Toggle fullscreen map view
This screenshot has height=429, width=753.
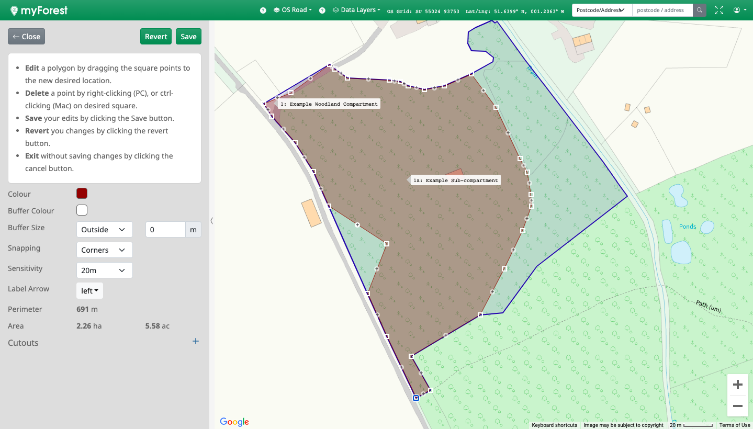coord(719,10)
